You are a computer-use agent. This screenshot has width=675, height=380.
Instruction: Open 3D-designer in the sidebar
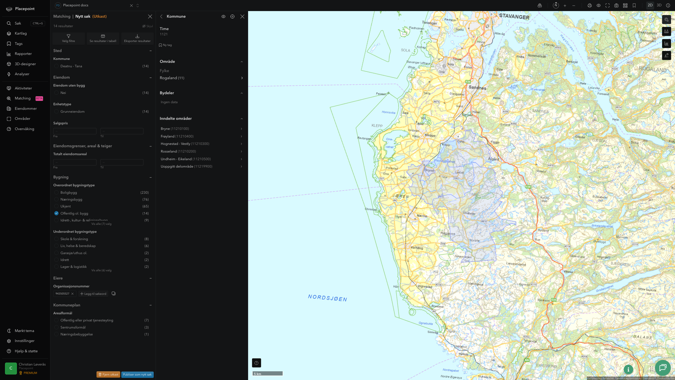coord(25,64)
